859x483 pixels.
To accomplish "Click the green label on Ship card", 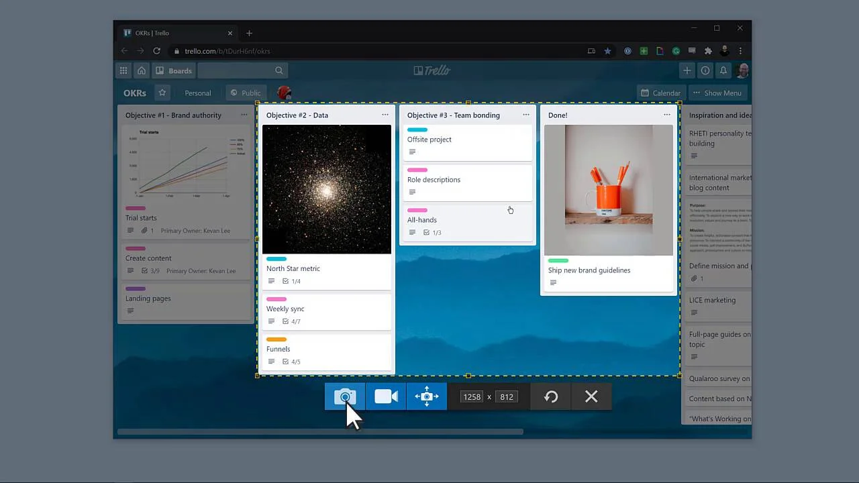I will pyautogui.click(x=558, y=260).
